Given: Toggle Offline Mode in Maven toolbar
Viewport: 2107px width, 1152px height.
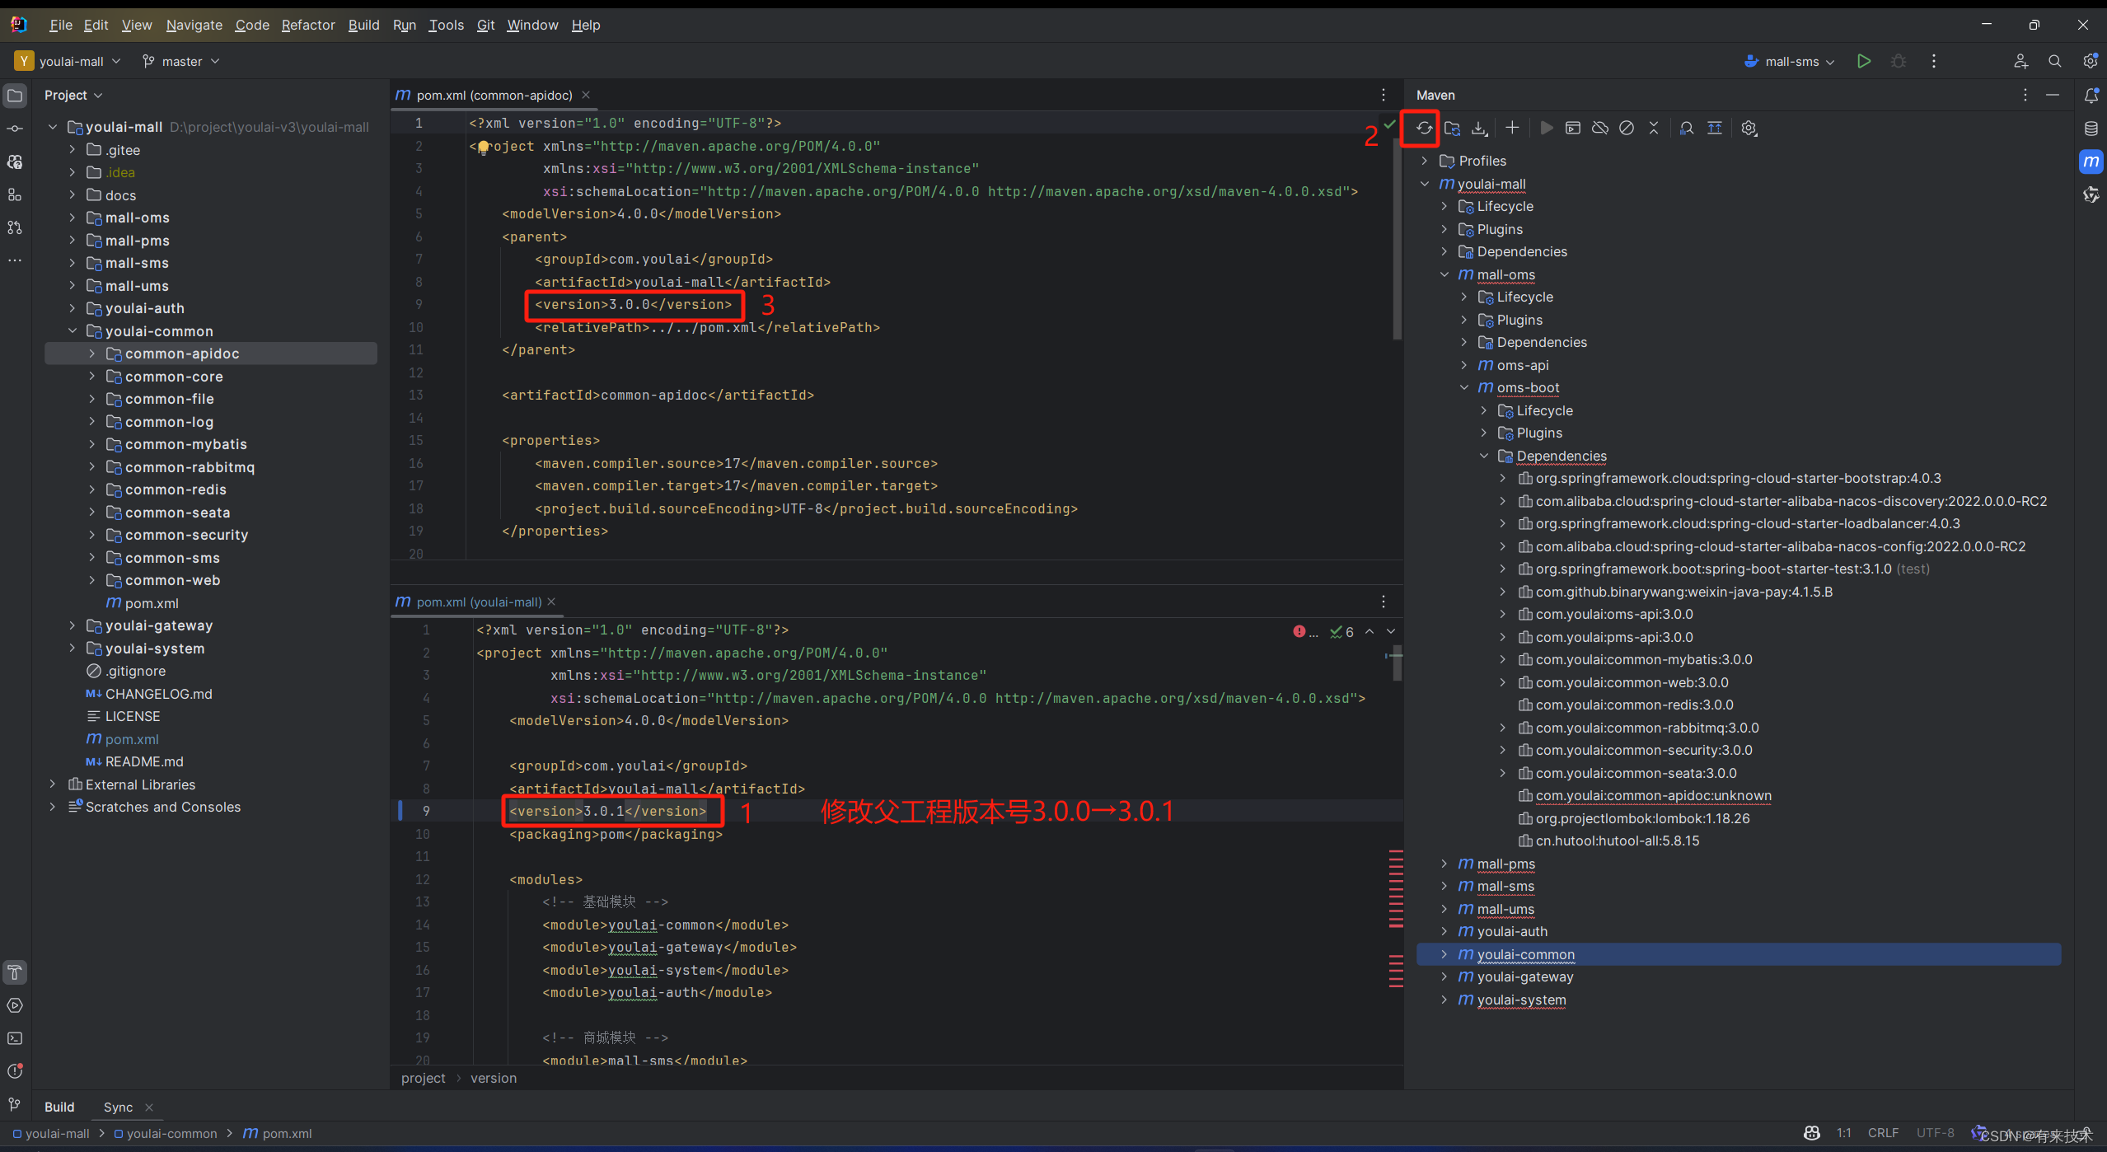Looking at the screenshot, I should (x=1600, y=129).
